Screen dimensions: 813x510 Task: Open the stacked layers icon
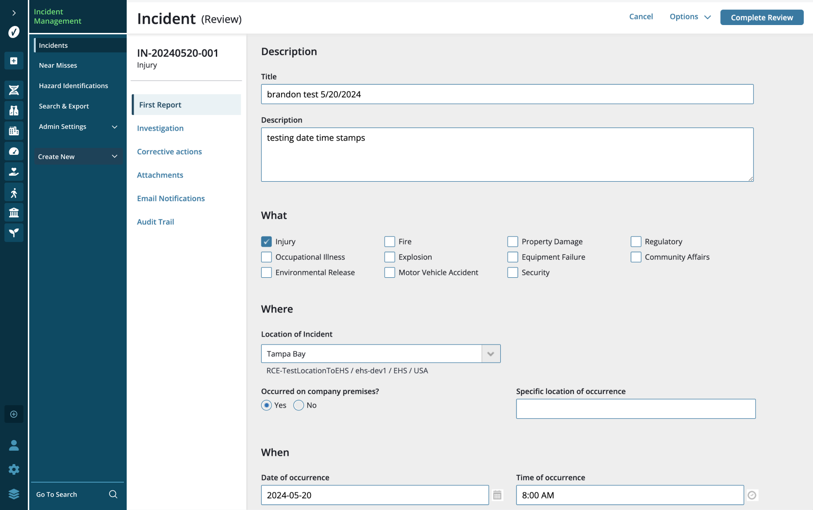click(14, 494)
